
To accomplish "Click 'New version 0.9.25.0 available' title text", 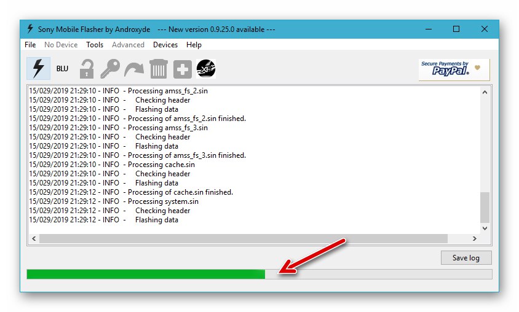I will 216,29.
